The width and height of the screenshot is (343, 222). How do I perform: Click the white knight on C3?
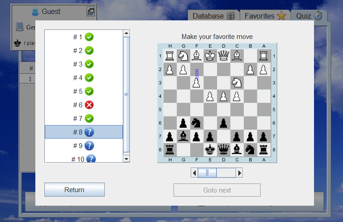(237, 82)
